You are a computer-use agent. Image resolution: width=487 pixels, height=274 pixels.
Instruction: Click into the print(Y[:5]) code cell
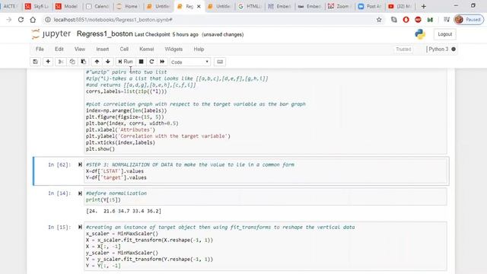(x=266, y=196)
